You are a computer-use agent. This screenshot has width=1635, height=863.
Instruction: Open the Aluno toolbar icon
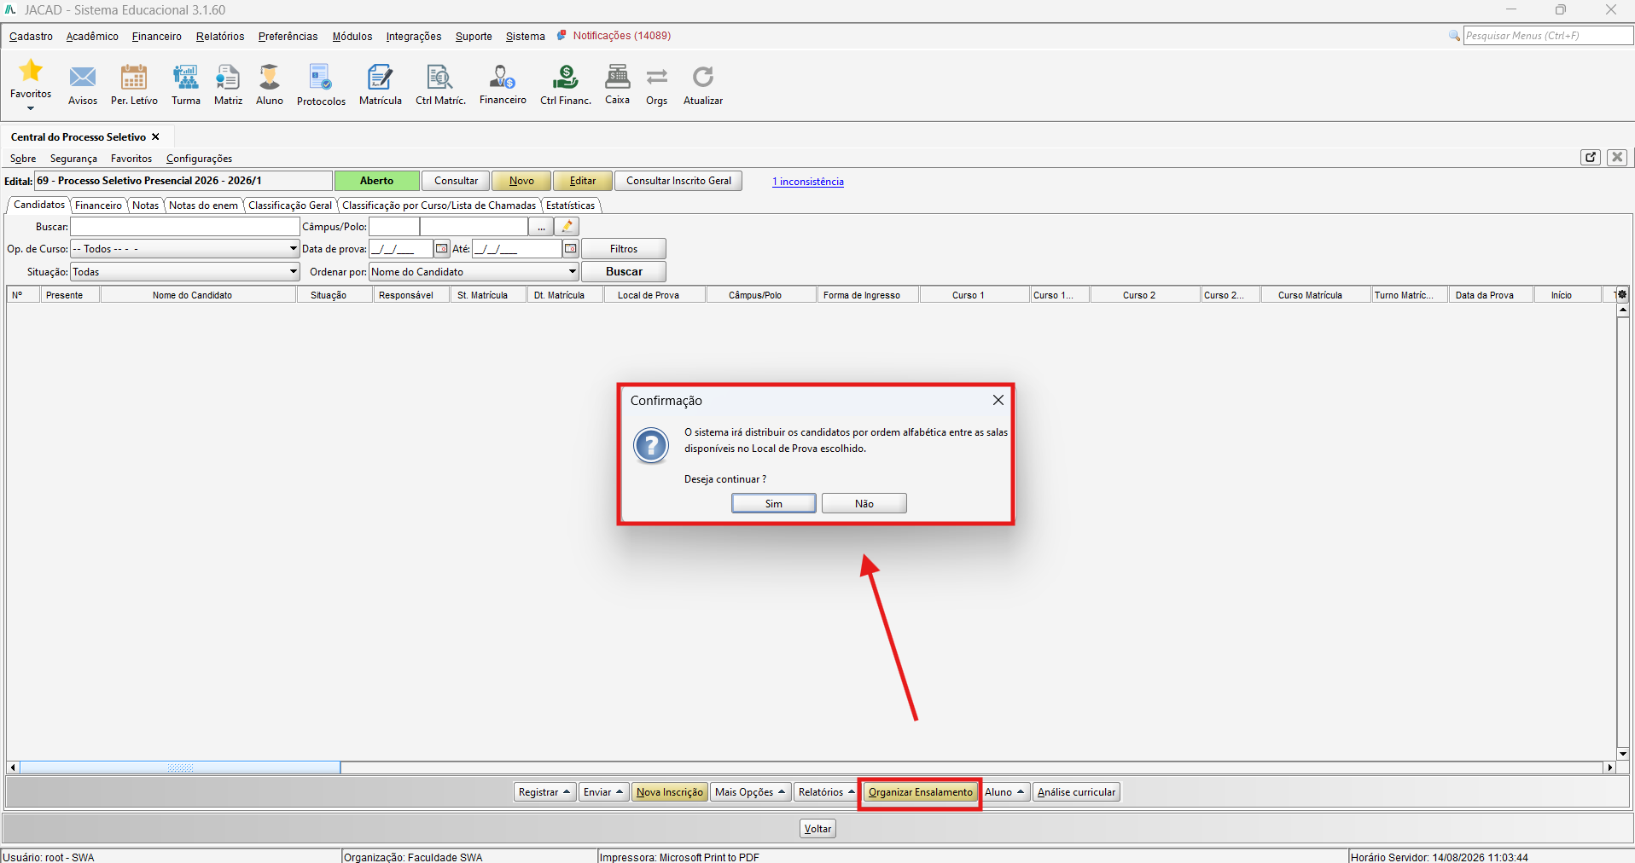pyautogui.click(x=270, y=77)
